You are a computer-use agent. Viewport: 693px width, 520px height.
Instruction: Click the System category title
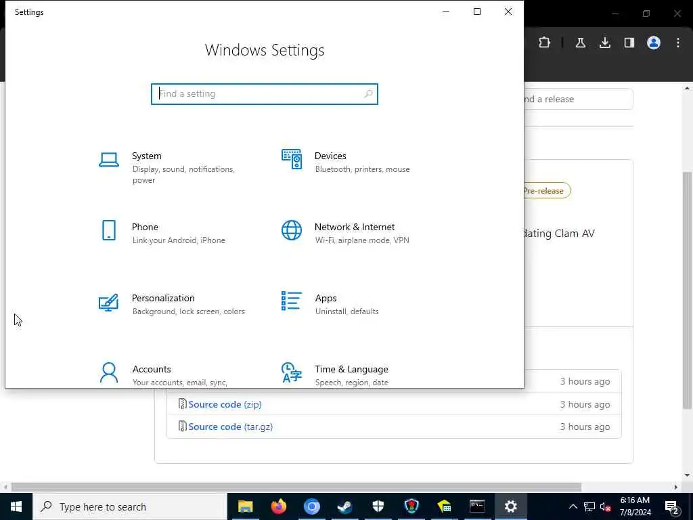tap(147, 156)
